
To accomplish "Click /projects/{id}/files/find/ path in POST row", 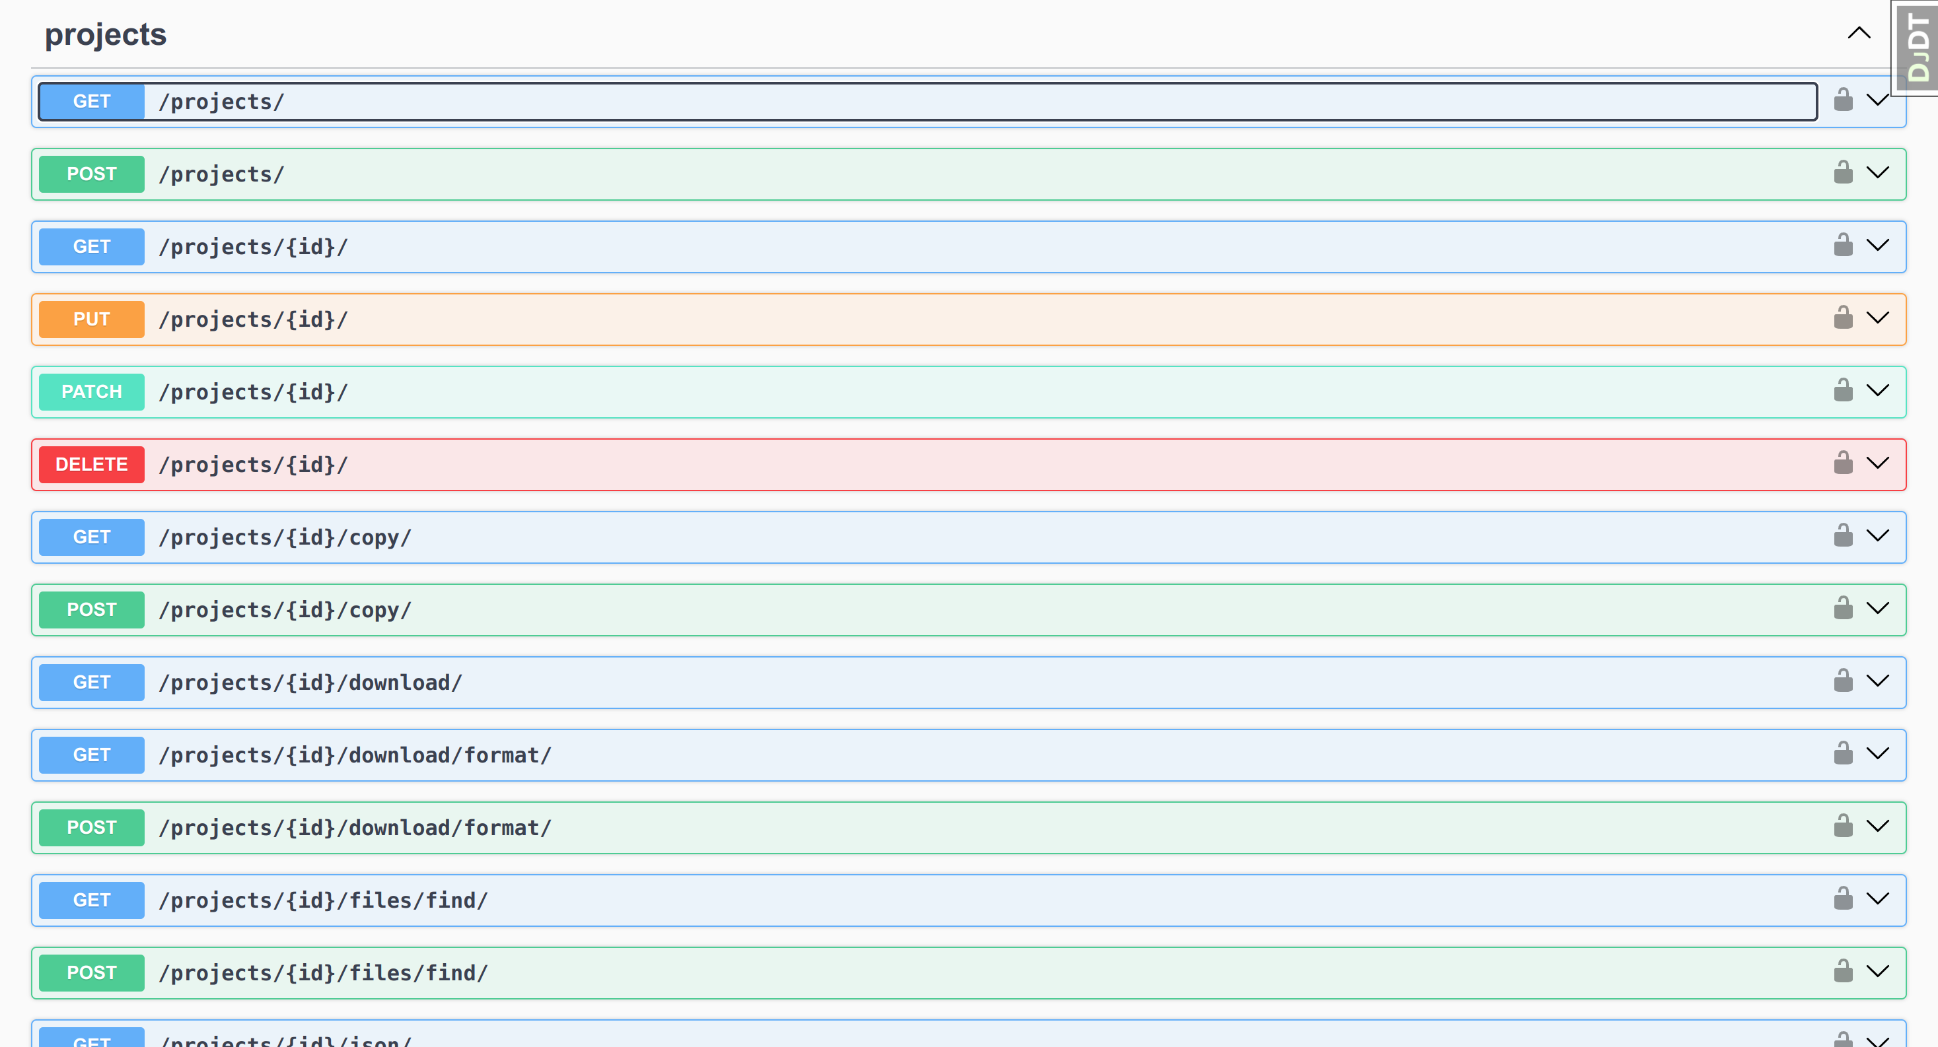I will (323, 972).
